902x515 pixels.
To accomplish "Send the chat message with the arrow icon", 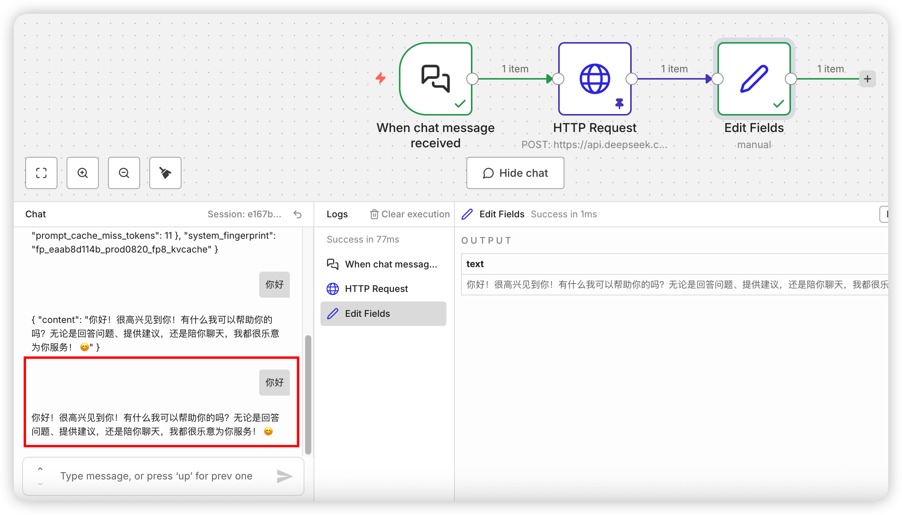I will [x=284, y=476].
